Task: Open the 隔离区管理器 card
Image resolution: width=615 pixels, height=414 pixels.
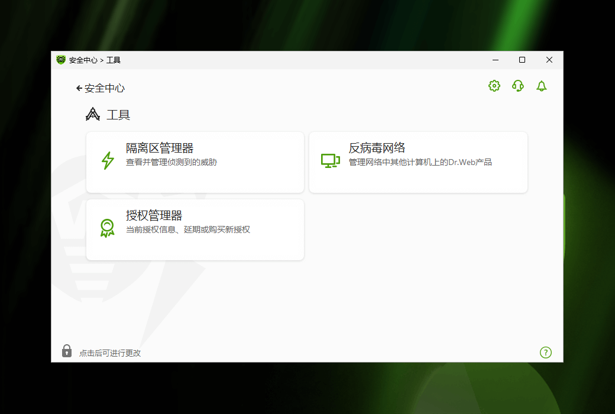Action: (x=195, y=162)
